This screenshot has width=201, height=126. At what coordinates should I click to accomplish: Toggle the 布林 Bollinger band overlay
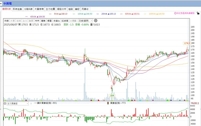(37, 21)
